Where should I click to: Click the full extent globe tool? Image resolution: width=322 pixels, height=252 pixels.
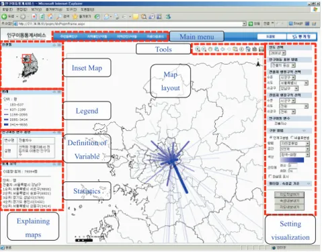point(216,49)
